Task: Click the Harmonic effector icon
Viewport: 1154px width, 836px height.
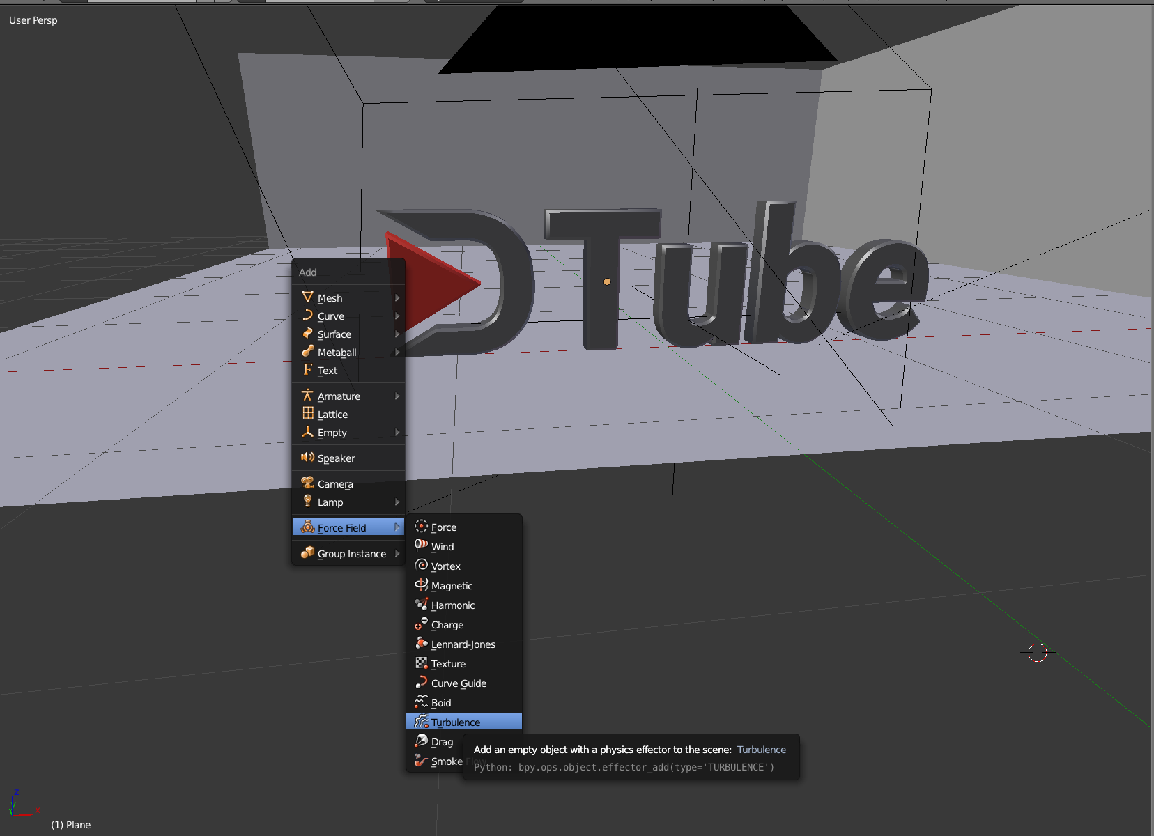Action: [x=421, y=605]
